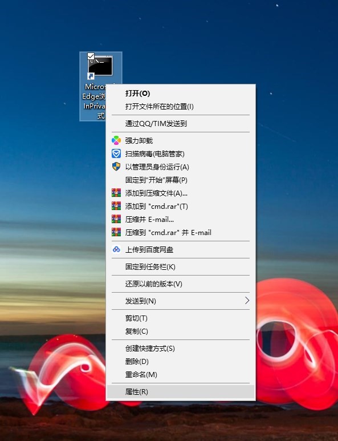Viewport: 338px width, 441px height.
Task: Click WinRAR icon beside 添加到压缩文件(A)
Action: coord(116,193)
